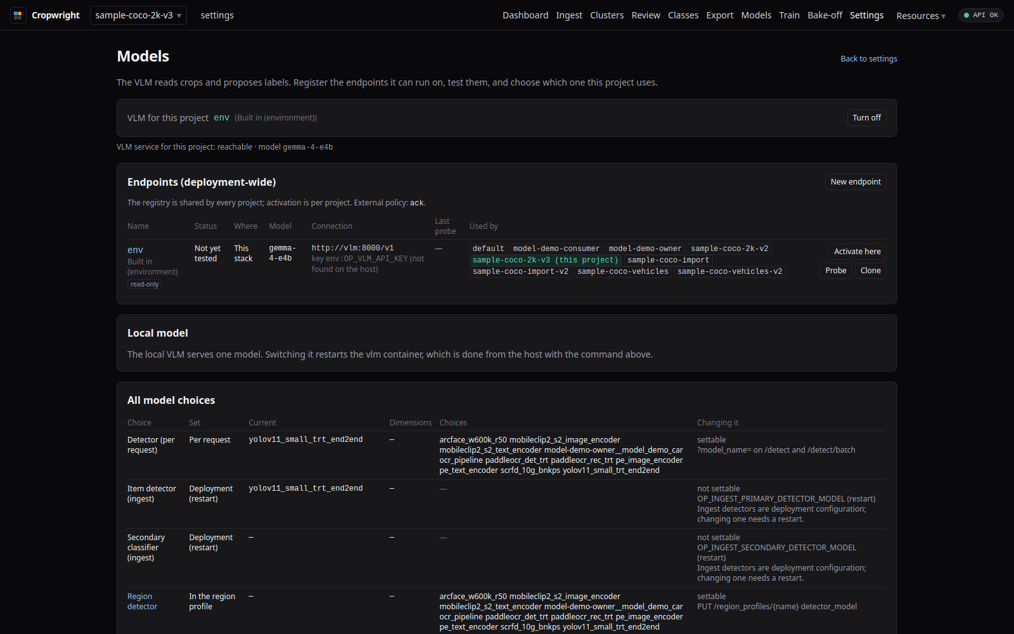This screenshot has width=1014, height=634.
Task: Click the read-only badge under env
Action: (144, 285)
